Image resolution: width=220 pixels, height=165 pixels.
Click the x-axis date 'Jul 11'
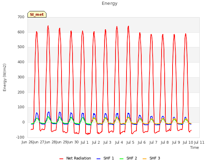click(x=199, y=142)
